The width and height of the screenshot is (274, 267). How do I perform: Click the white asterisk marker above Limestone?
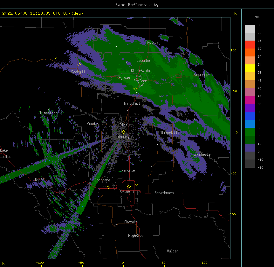tap(49, 110)
